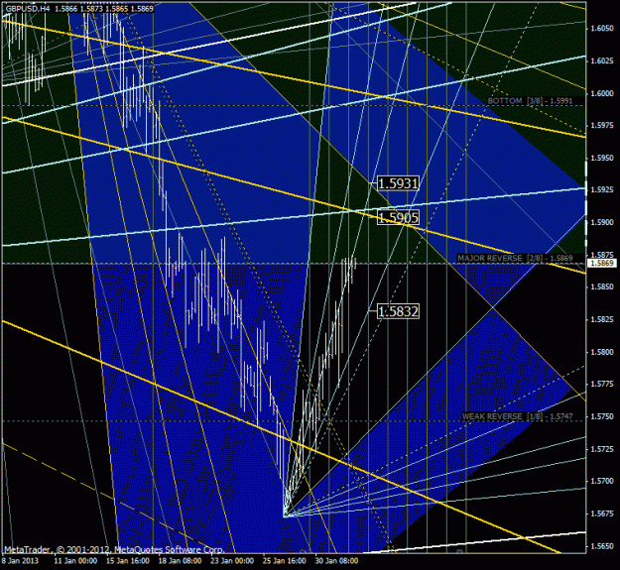The image size is (620, 570).
Task: Click the 1.5900 price scale value
Action: [x=602, y=223]
